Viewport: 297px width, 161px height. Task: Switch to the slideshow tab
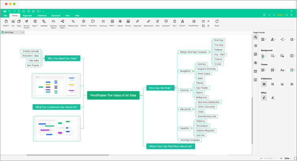point(42,16)
